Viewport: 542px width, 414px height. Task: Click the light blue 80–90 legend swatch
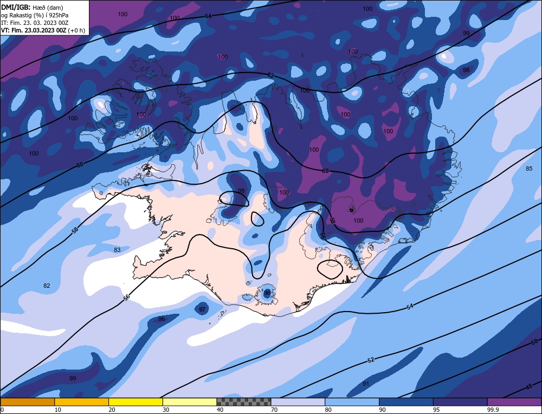tap(352, 402)
